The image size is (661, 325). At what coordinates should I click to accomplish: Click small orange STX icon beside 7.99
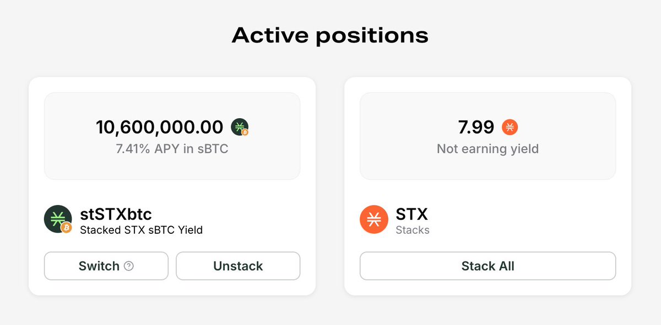[510, 128]
